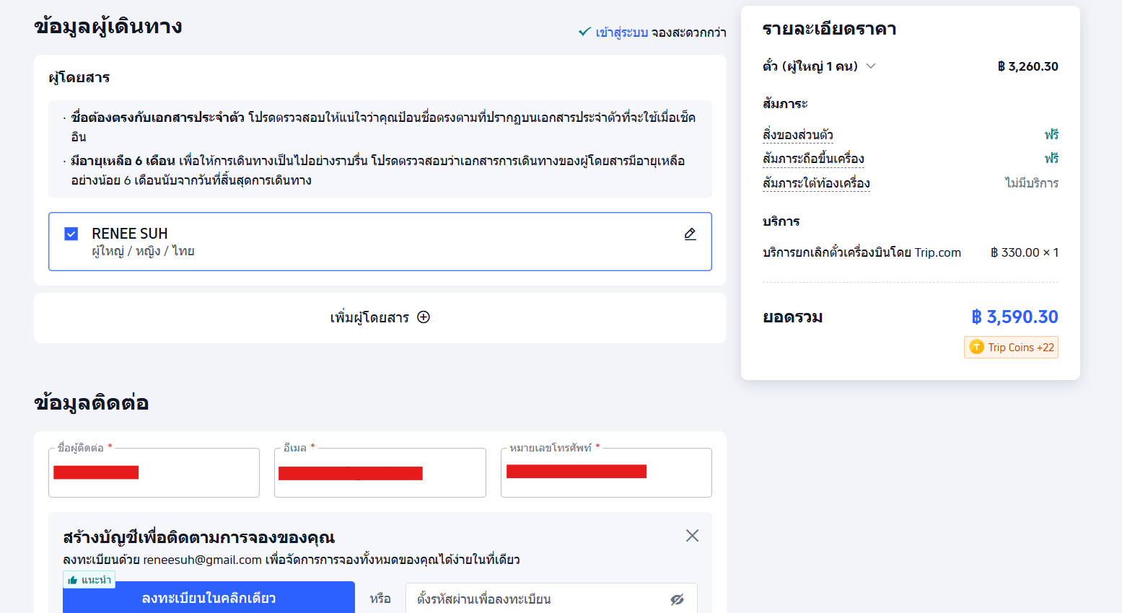Screen dimensions: 1122x613
Task: Click the หมายเลขโทรศัพท์ phone number field
Action: coord(605,473)
